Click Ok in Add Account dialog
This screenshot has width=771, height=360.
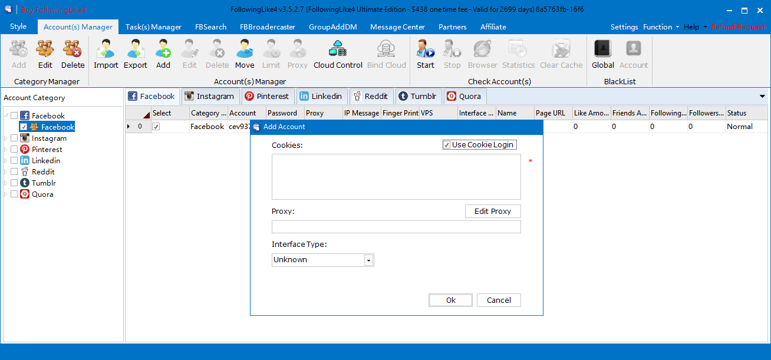(450, 300)
